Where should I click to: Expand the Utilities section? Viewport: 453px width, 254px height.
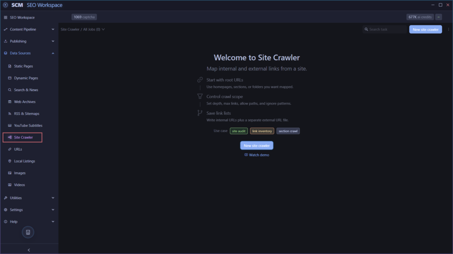point(29,198)
